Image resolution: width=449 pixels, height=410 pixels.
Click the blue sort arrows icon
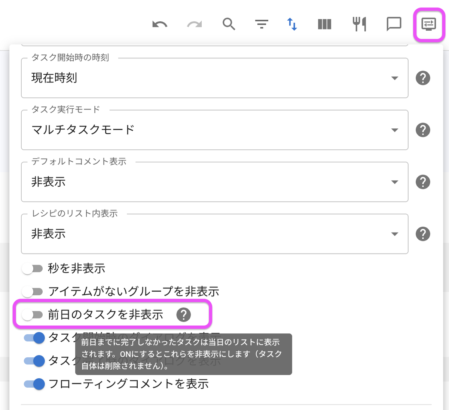pos(292,24)
